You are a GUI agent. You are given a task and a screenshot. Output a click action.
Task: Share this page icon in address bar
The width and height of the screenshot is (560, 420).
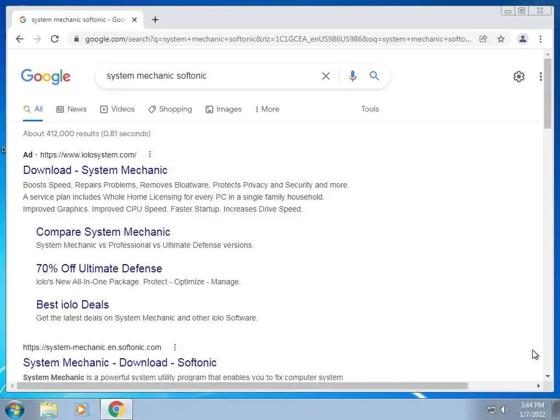tap(483, 39)
